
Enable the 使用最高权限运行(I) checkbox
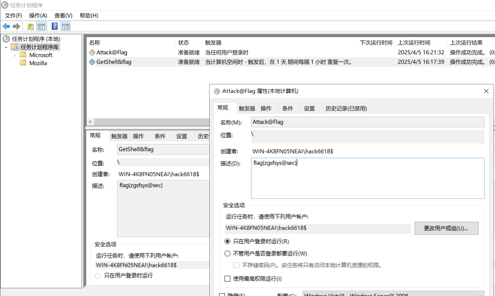click(227, 279)
